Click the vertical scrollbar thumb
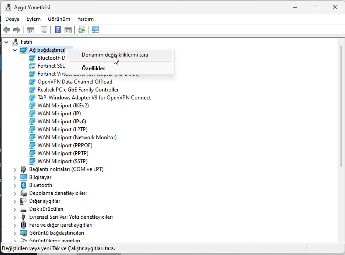The image size is (345, 255). pos(341,107)
